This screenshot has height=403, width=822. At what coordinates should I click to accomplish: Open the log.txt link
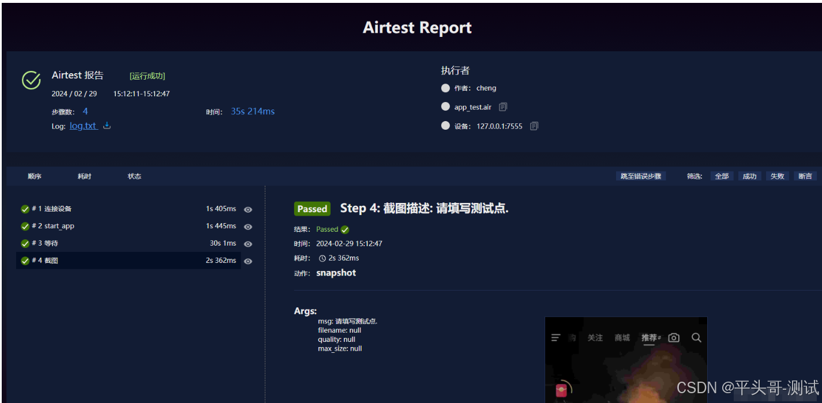[x=83, y=126]
